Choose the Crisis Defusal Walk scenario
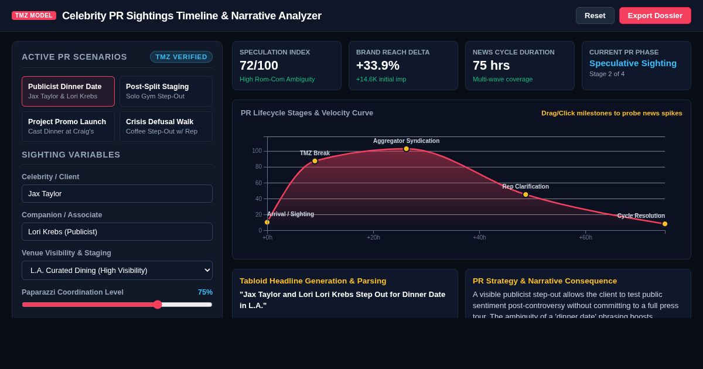 [x=166, y=127]
